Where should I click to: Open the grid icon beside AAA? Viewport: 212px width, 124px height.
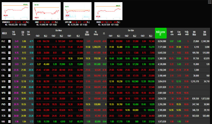10,58
